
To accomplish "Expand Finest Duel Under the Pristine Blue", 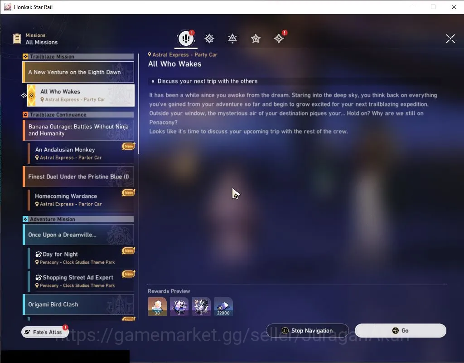I will tap(78, 177).
